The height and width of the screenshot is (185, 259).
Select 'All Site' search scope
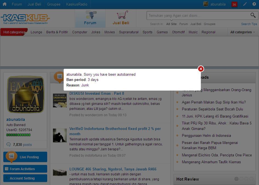(x=171, y=24)
